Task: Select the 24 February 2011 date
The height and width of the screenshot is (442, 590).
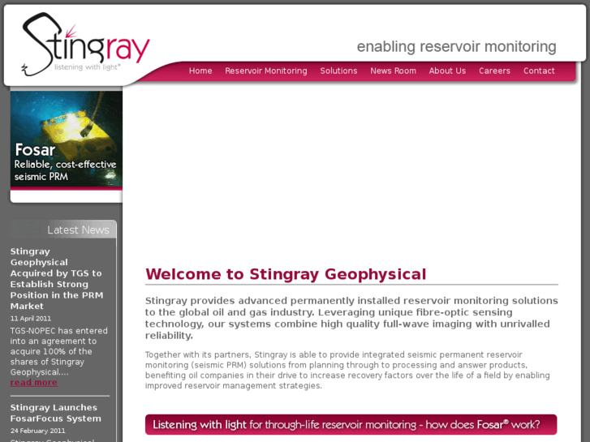Action: [37, 431]
